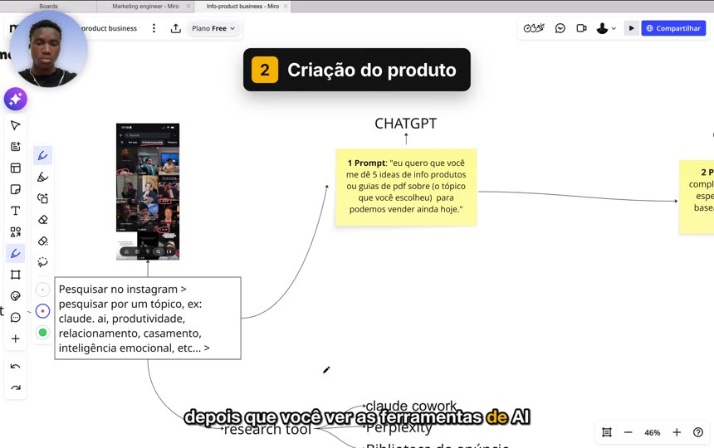The width and height of the screenshot is (714, 448).
Task: Pick the green pen color swatch
Action: [43, 333]
